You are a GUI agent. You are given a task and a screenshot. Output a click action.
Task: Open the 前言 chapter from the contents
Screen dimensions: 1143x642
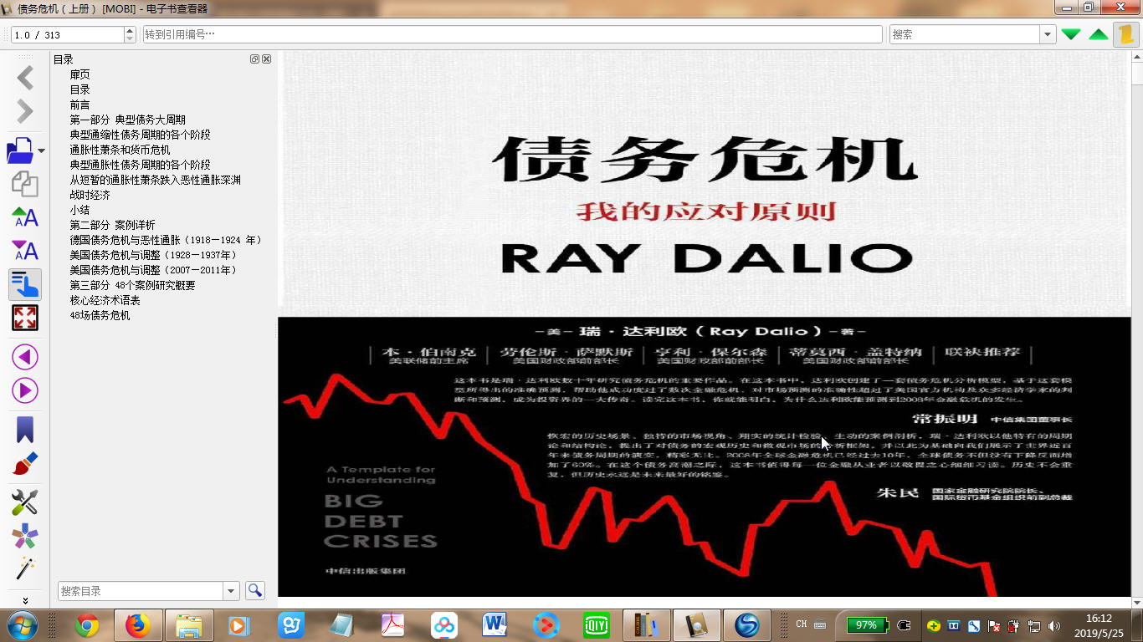point(80,104)
